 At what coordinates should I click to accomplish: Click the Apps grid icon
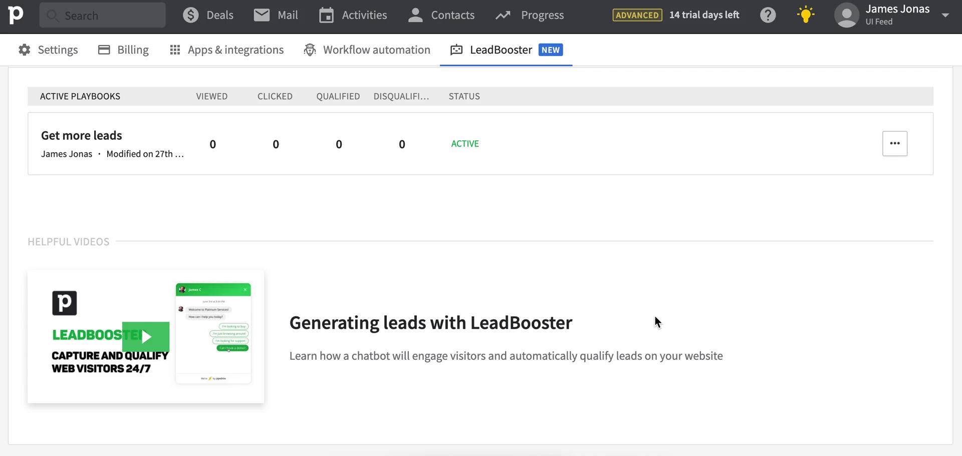click(175, 50)
